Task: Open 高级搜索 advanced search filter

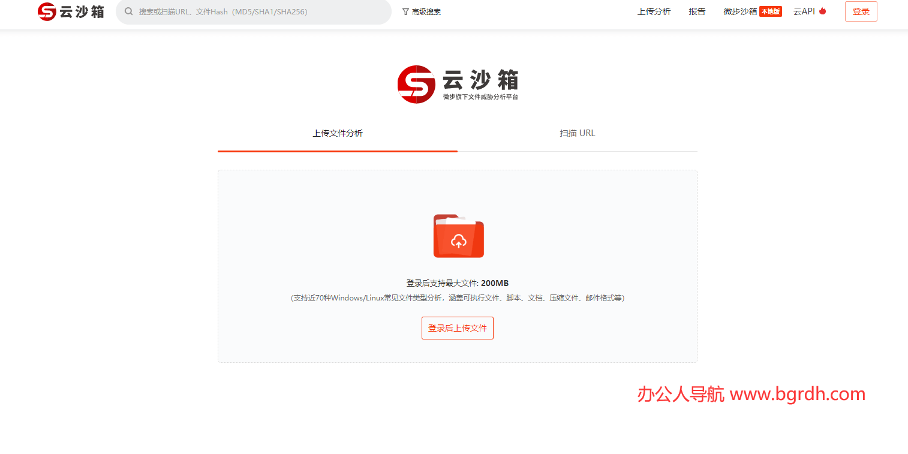Action: coord(422,11)
